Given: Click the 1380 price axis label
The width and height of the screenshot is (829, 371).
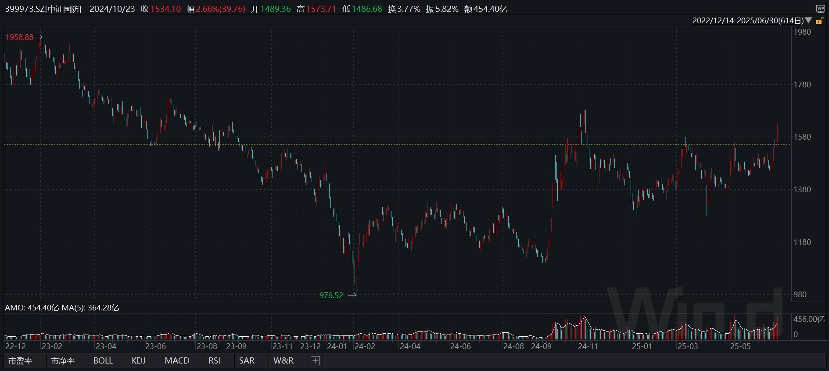Looking at the screenshot, I should (802, 190).
